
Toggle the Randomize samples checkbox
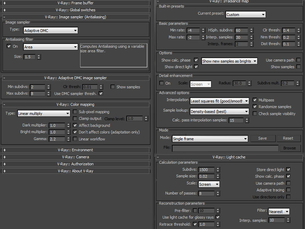click(255, 106)
